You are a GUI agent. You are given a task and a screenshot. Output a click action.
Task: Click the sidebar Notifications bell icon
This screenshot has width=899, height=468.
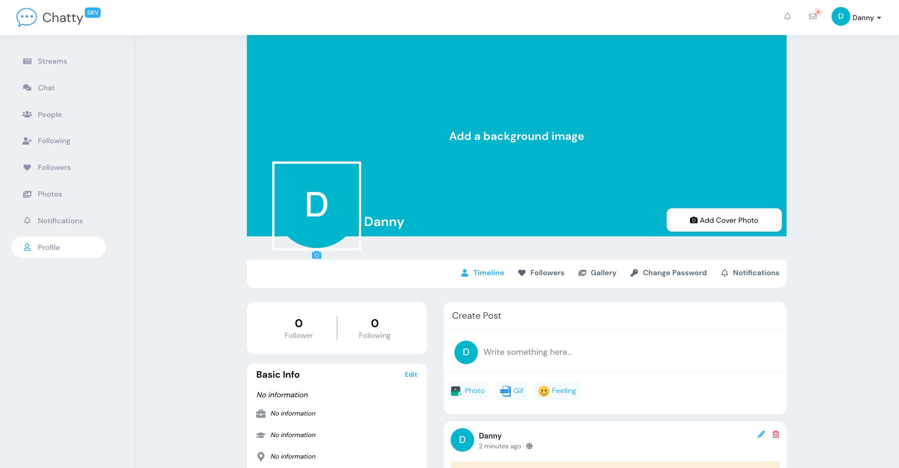coord(27,220)
